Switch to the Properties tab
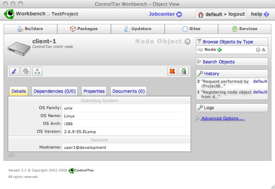 point(94,91)
